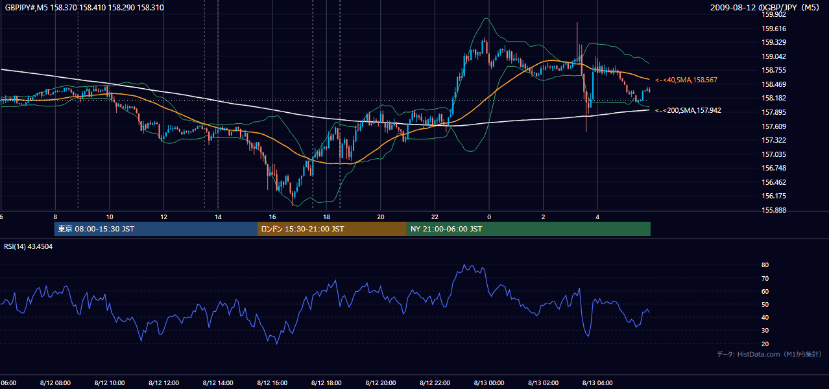Click price axis value 157.322

click(x=775, y=140)
